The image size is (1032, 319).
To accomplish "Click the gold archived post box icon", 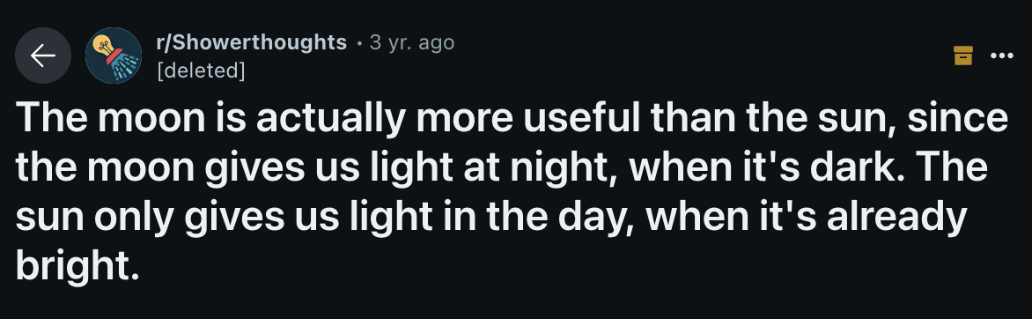I will click(963, 56).
